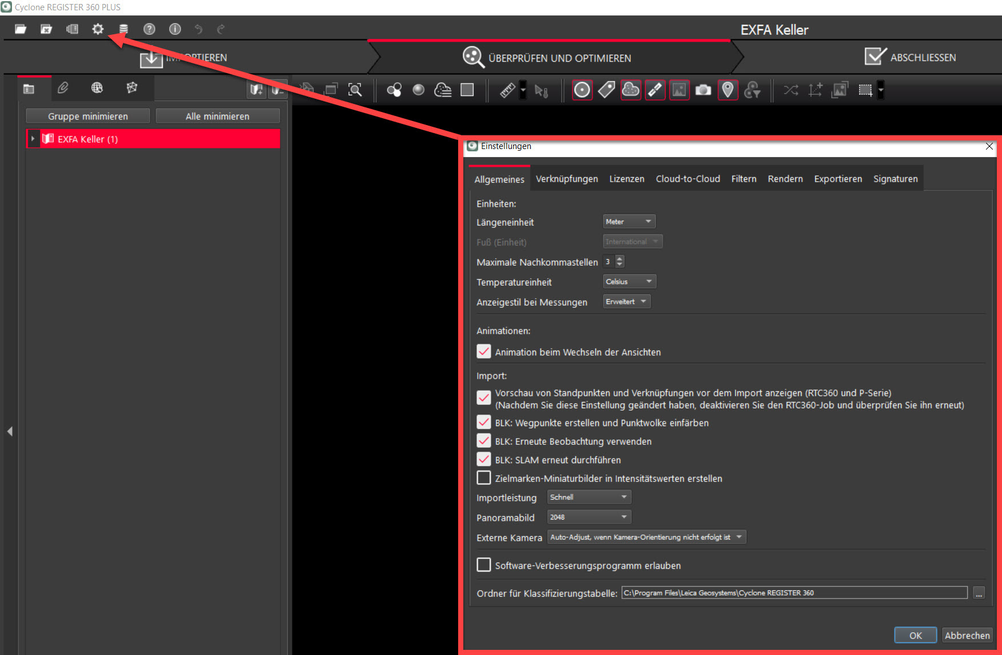Open project folder icon in top toolbar
Screen dimensions: 1002x655
pos(21,29)
